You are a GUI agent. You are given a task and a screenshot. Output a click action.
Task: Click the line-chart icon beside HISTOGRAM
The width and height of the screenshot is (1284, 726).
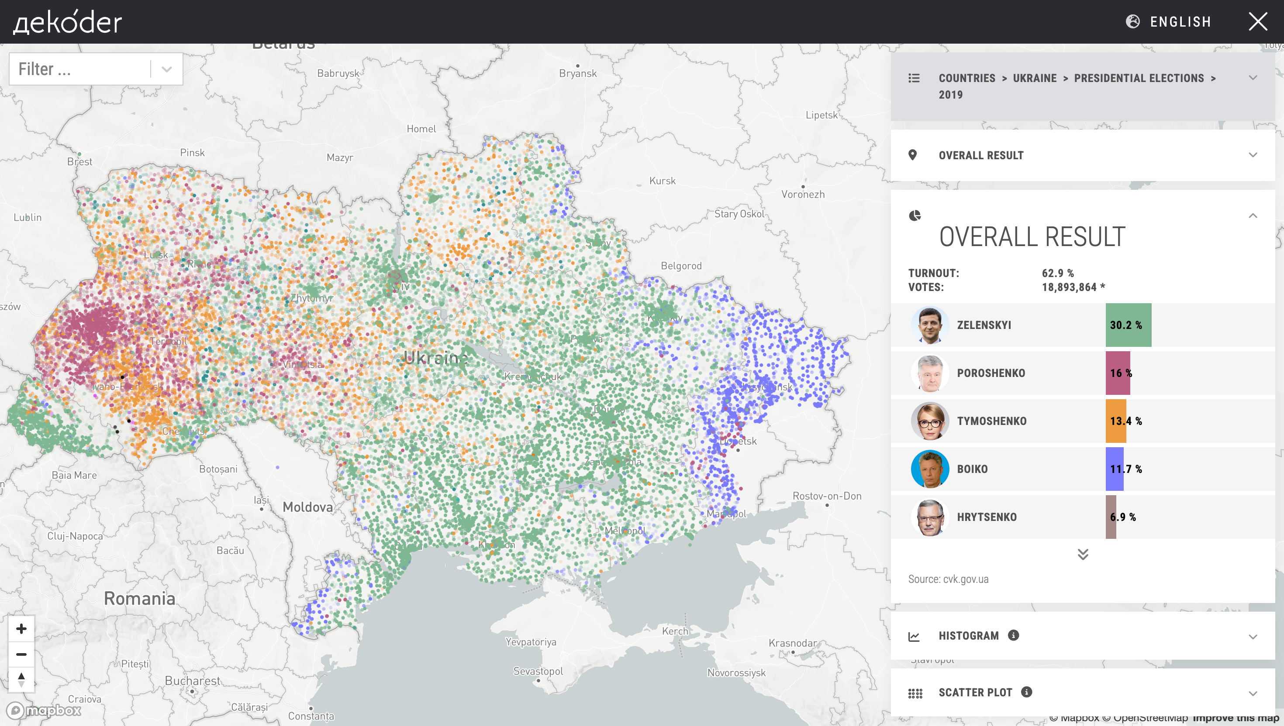pos(913,636)
